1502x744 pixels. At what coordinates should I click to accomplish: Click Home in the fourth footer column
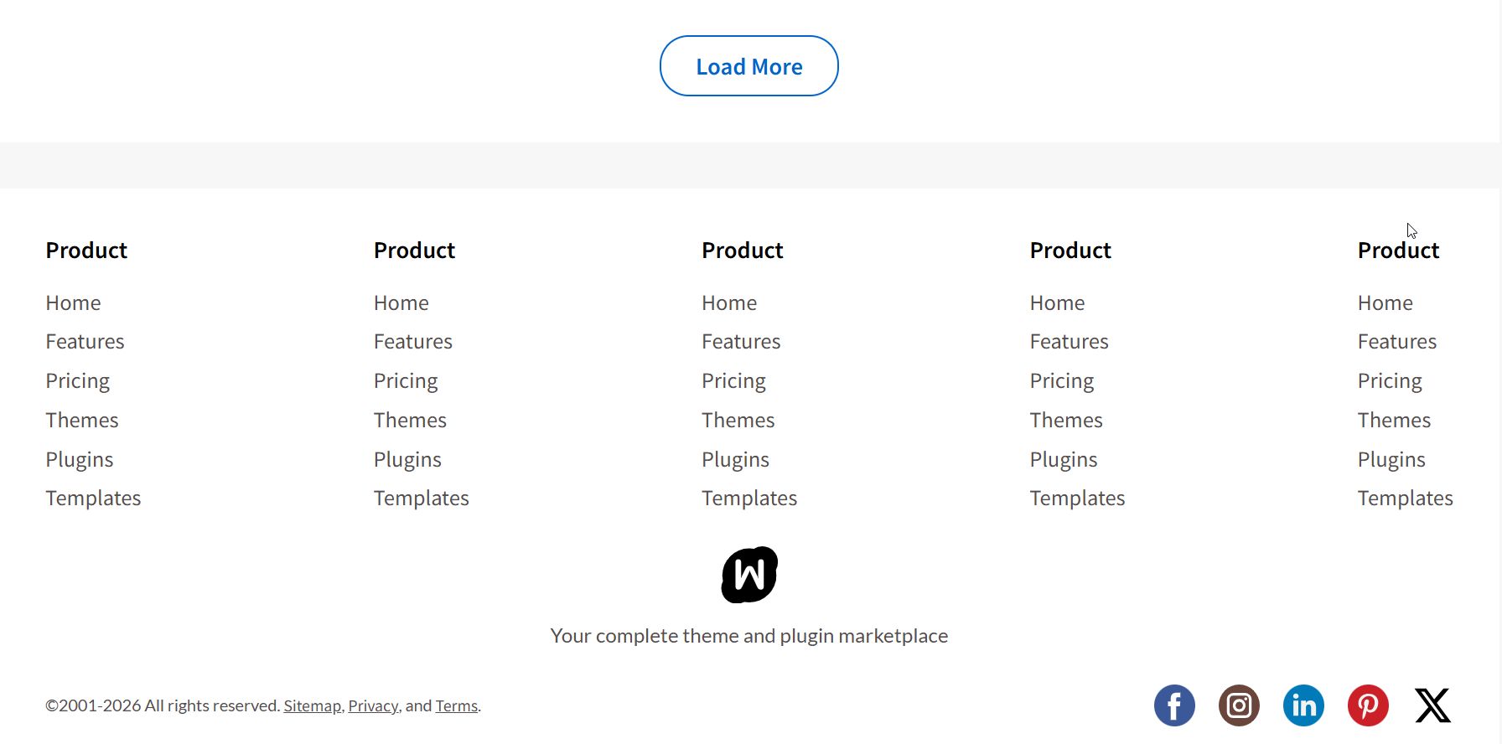coord(1057,303)
